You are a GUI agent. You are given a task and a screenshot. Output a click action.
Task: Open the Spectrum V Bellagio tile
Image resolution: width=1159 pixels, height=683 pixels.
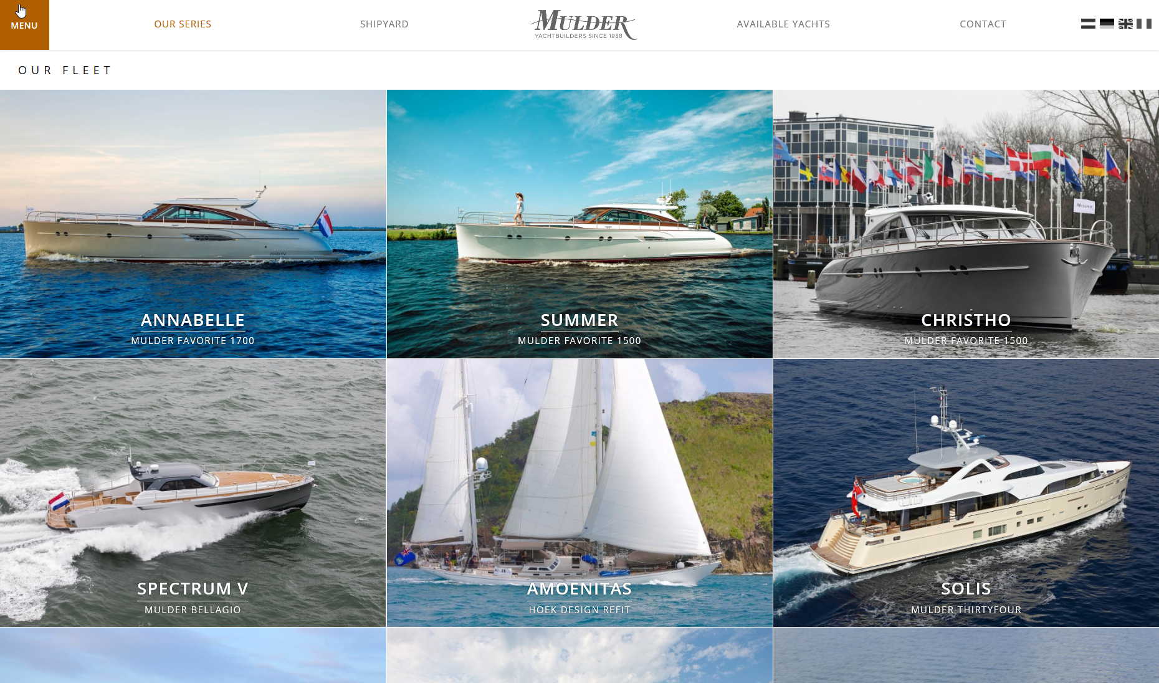coord(193,493)
